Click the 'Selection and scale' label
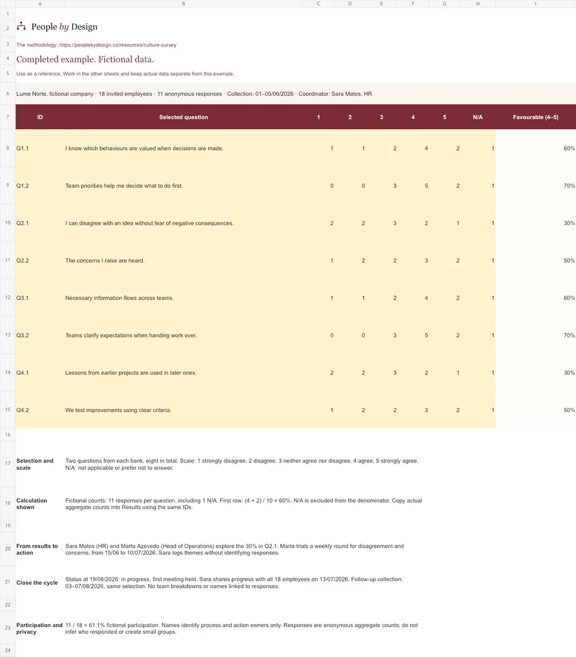This screenshot has width=576, height=657. [x=35, y=464]
